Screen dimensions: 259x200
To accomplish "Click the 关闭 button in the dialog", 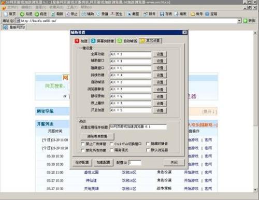I will tap(174, 162).
